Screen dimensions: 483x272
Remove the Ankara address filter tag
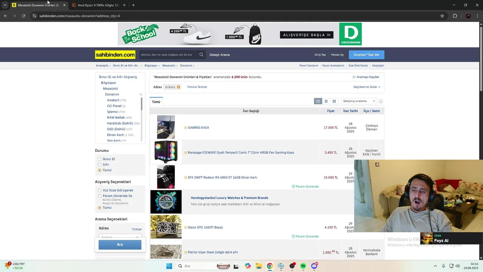coord(178,87)
